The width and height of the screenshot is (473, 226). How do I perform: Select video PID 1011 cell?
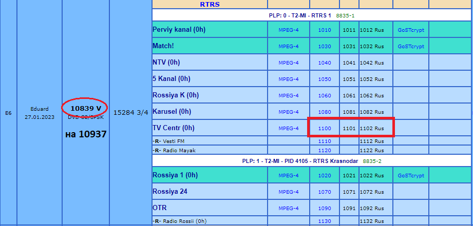[349, 30]
